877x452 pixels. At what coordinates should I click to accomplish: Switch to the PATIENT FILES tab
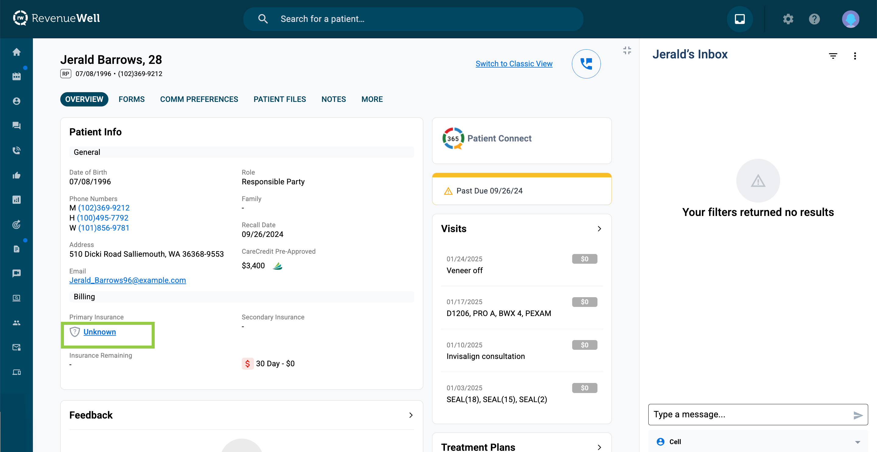280,99
